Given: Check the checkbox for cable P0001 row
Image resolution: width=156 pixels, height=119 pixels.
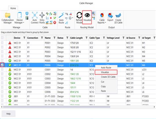Looking at the screenshot, I should [x=2, y=43].
